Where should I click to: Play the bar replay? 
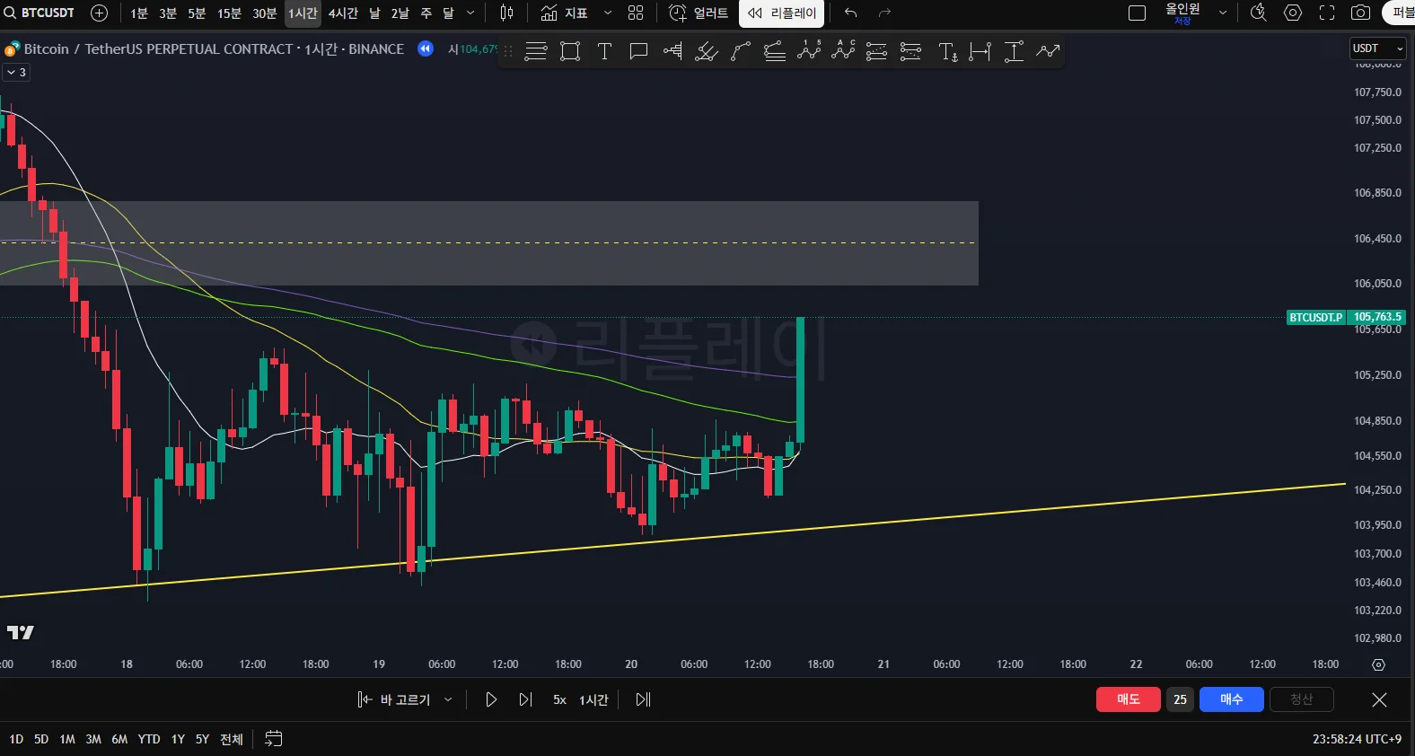[x=490, y=699]
